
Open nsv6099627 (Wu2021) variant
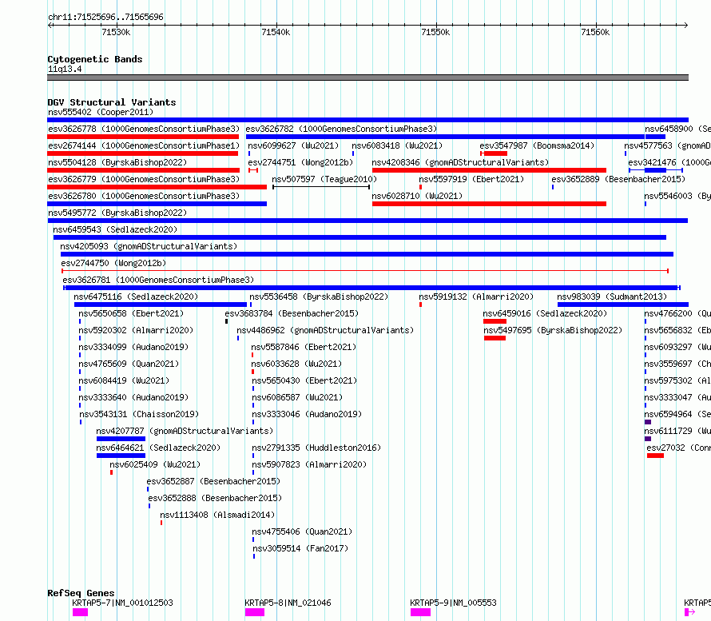(x=293, y=145)
